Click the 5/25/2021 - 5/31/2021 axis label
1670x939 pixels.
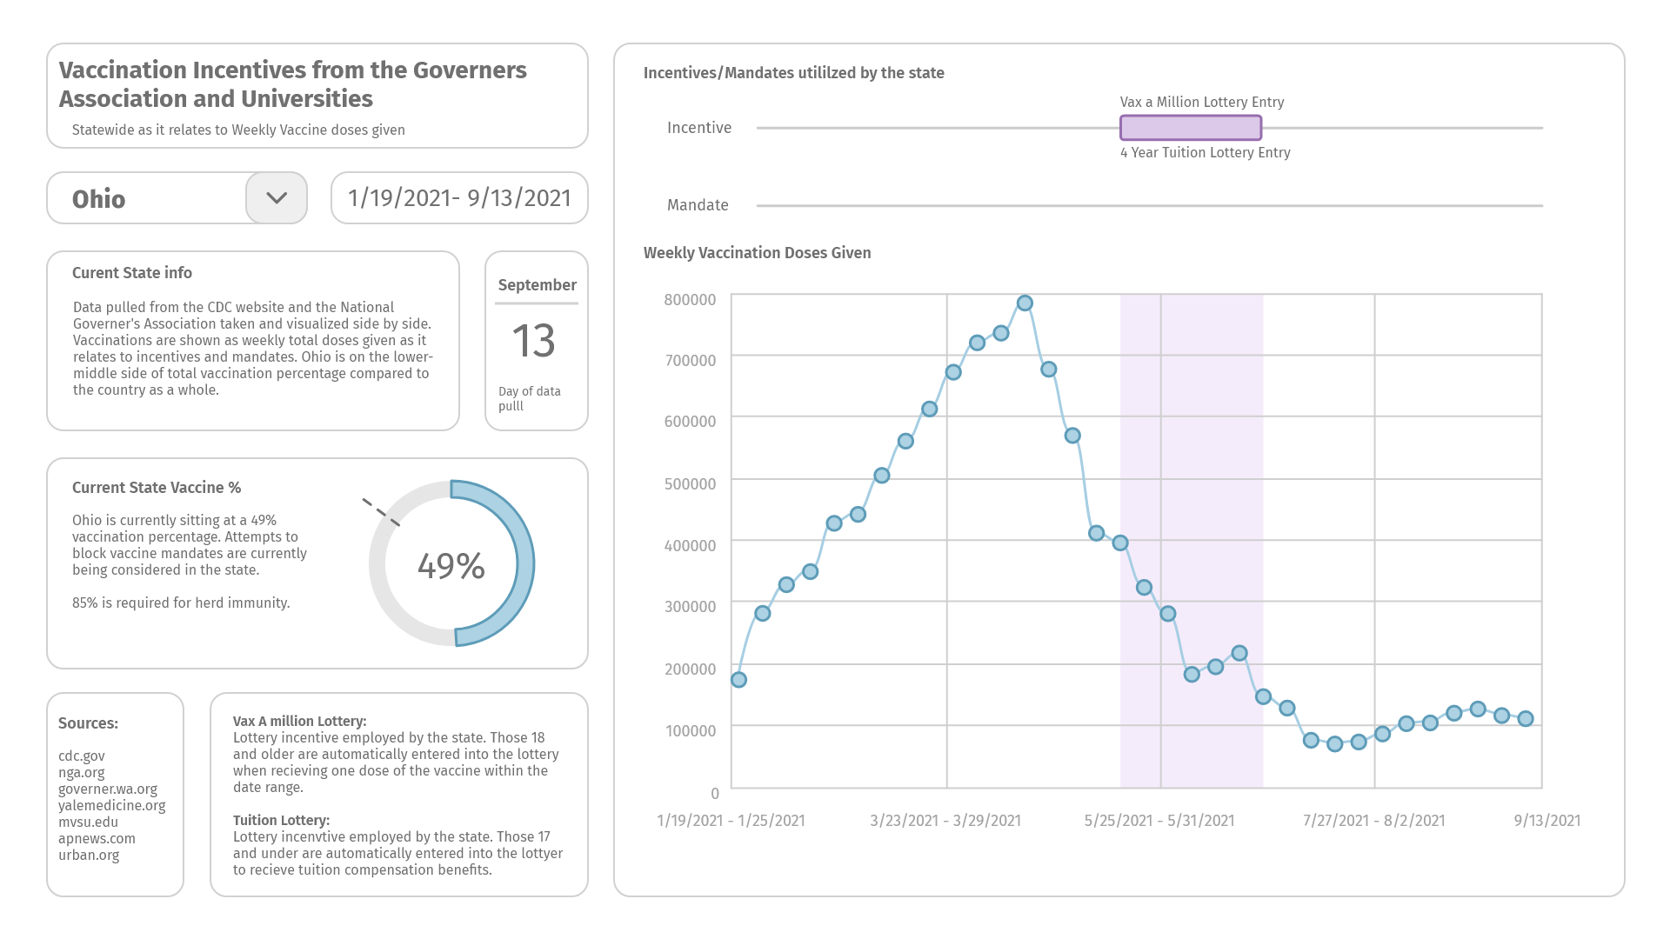1159,821
